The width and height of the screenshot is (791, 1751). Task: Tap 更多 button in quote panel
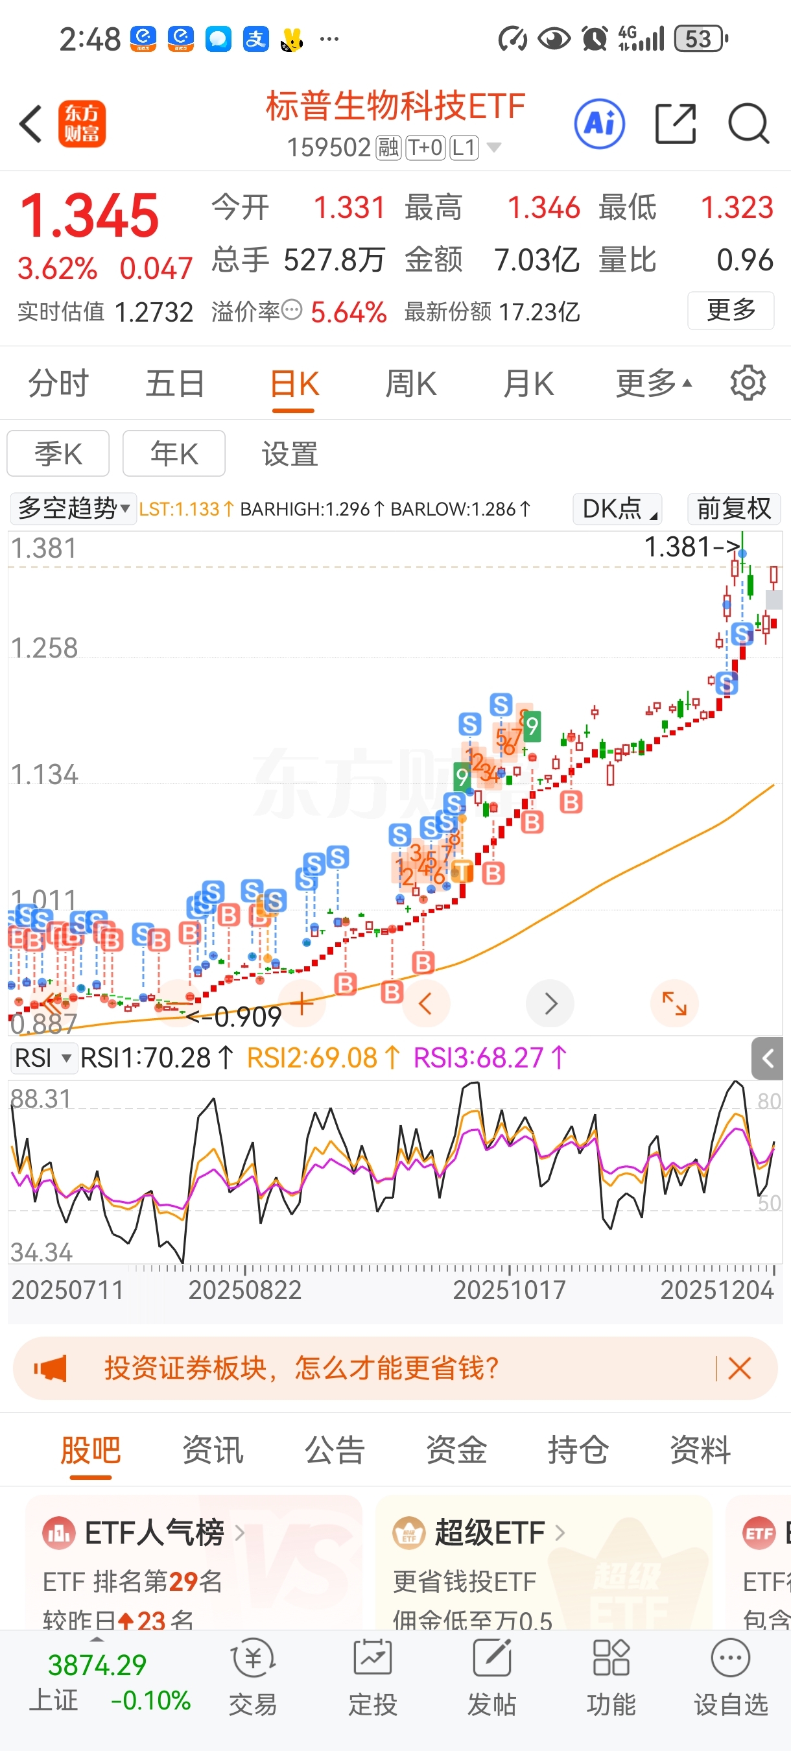coord(731,310)
